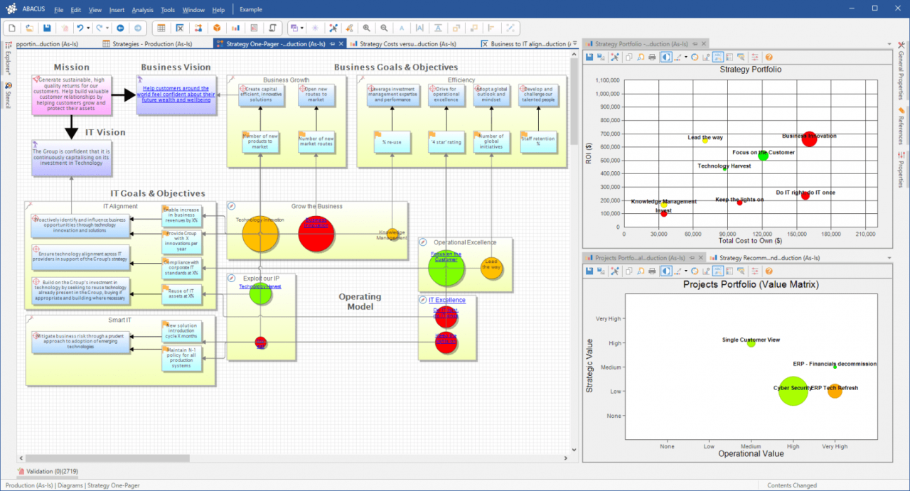This screenshot has height=491, width=910.
Task: Click the report page icon in main toolbar
Action: coord(254,28)
